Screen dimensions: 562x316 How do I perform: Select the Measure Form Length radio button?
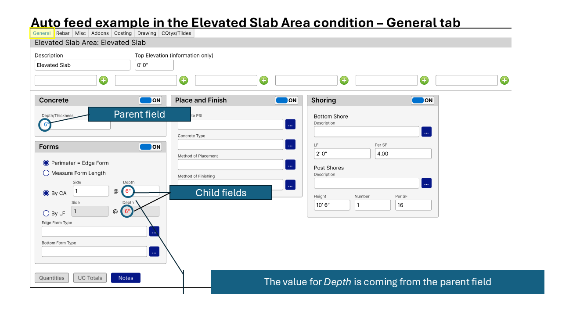pos(46,173)
